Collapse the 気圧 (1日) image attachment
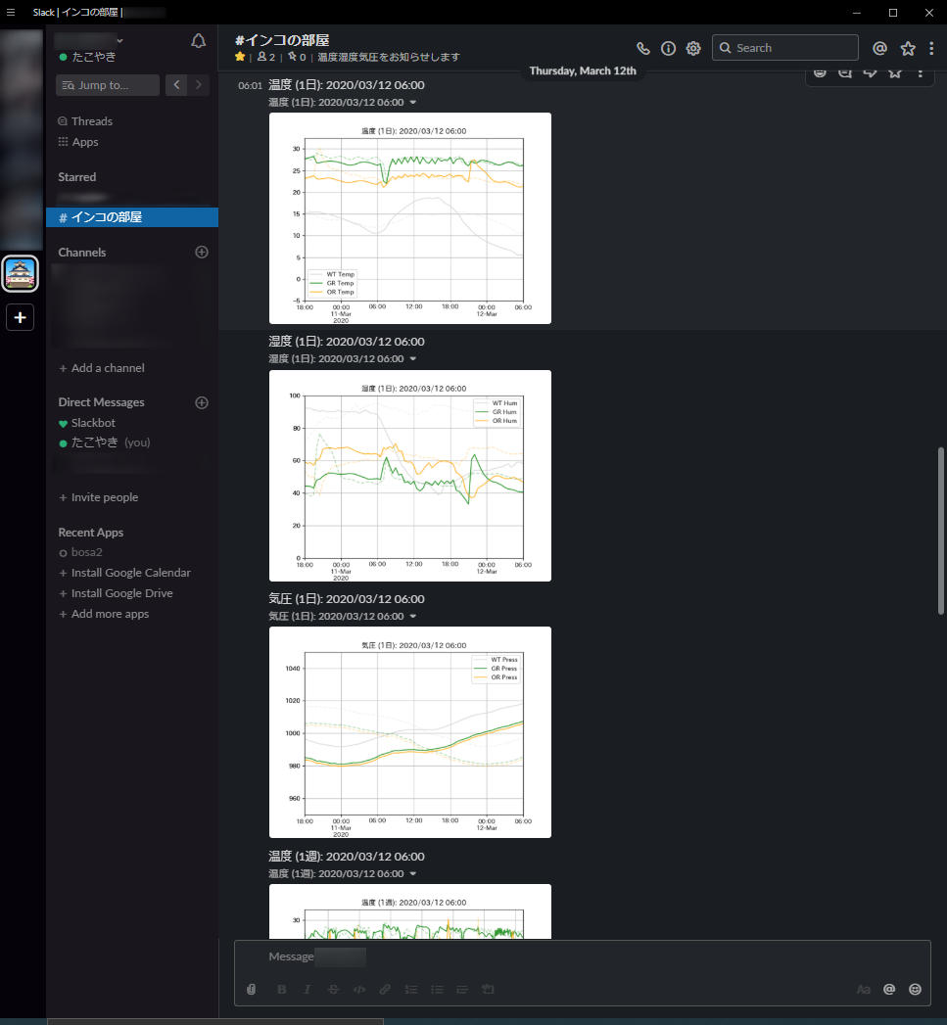The height and width of the screenshot is (1025, 947). 412,617
